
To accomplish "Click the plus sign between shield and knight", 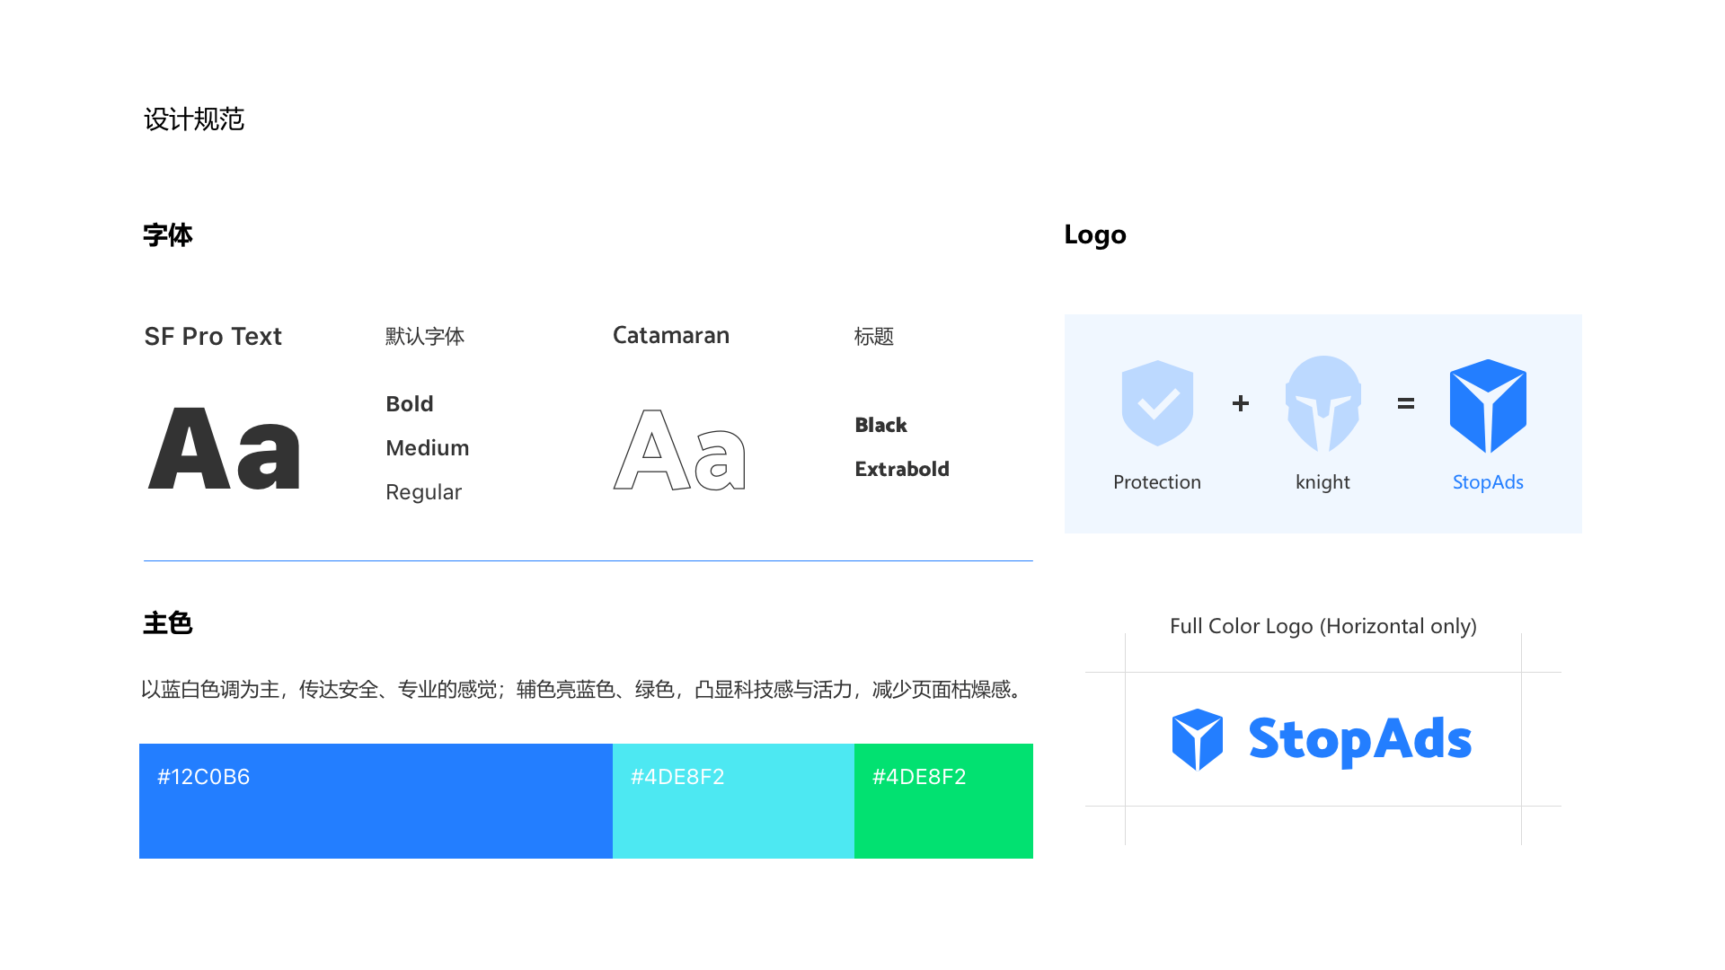I will [x=1240, y=404].
